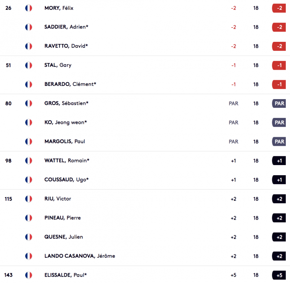Open player RAVETTO, David

click(x=66, y=46)
